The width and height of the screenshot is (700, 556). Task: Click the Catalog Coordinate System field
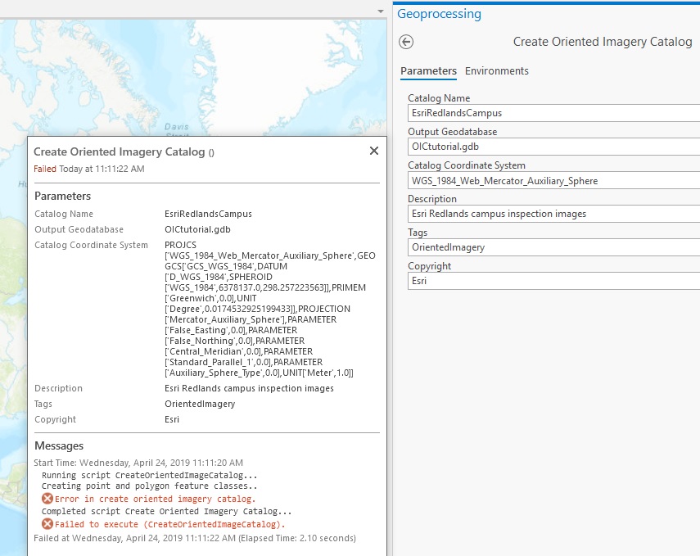tap(553, 180)
